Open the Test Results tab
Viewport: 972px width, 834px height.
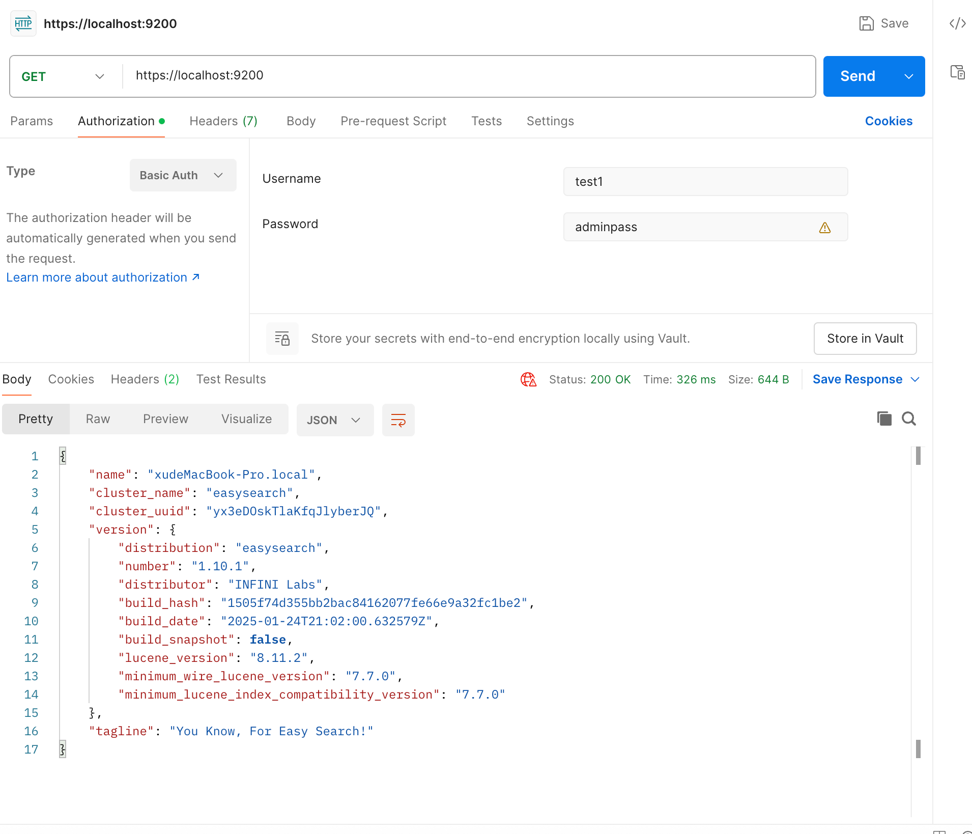231,379
